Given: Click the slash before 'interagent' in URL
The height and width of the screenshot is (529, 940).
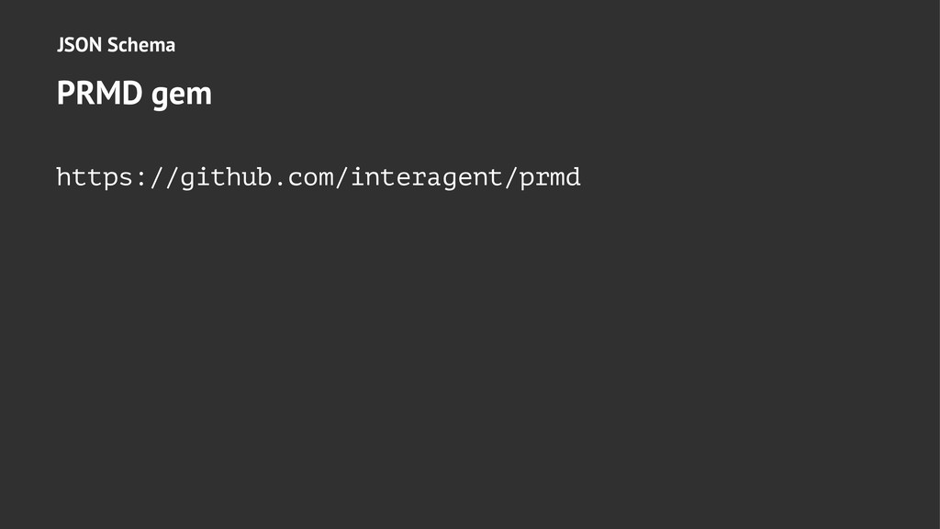Looking at the screenshot, I should click(x=344, y=176).
